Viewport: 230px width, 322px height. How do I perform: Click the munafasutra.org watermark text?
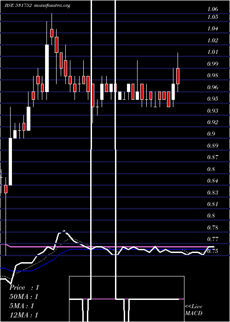coord(52,6)
